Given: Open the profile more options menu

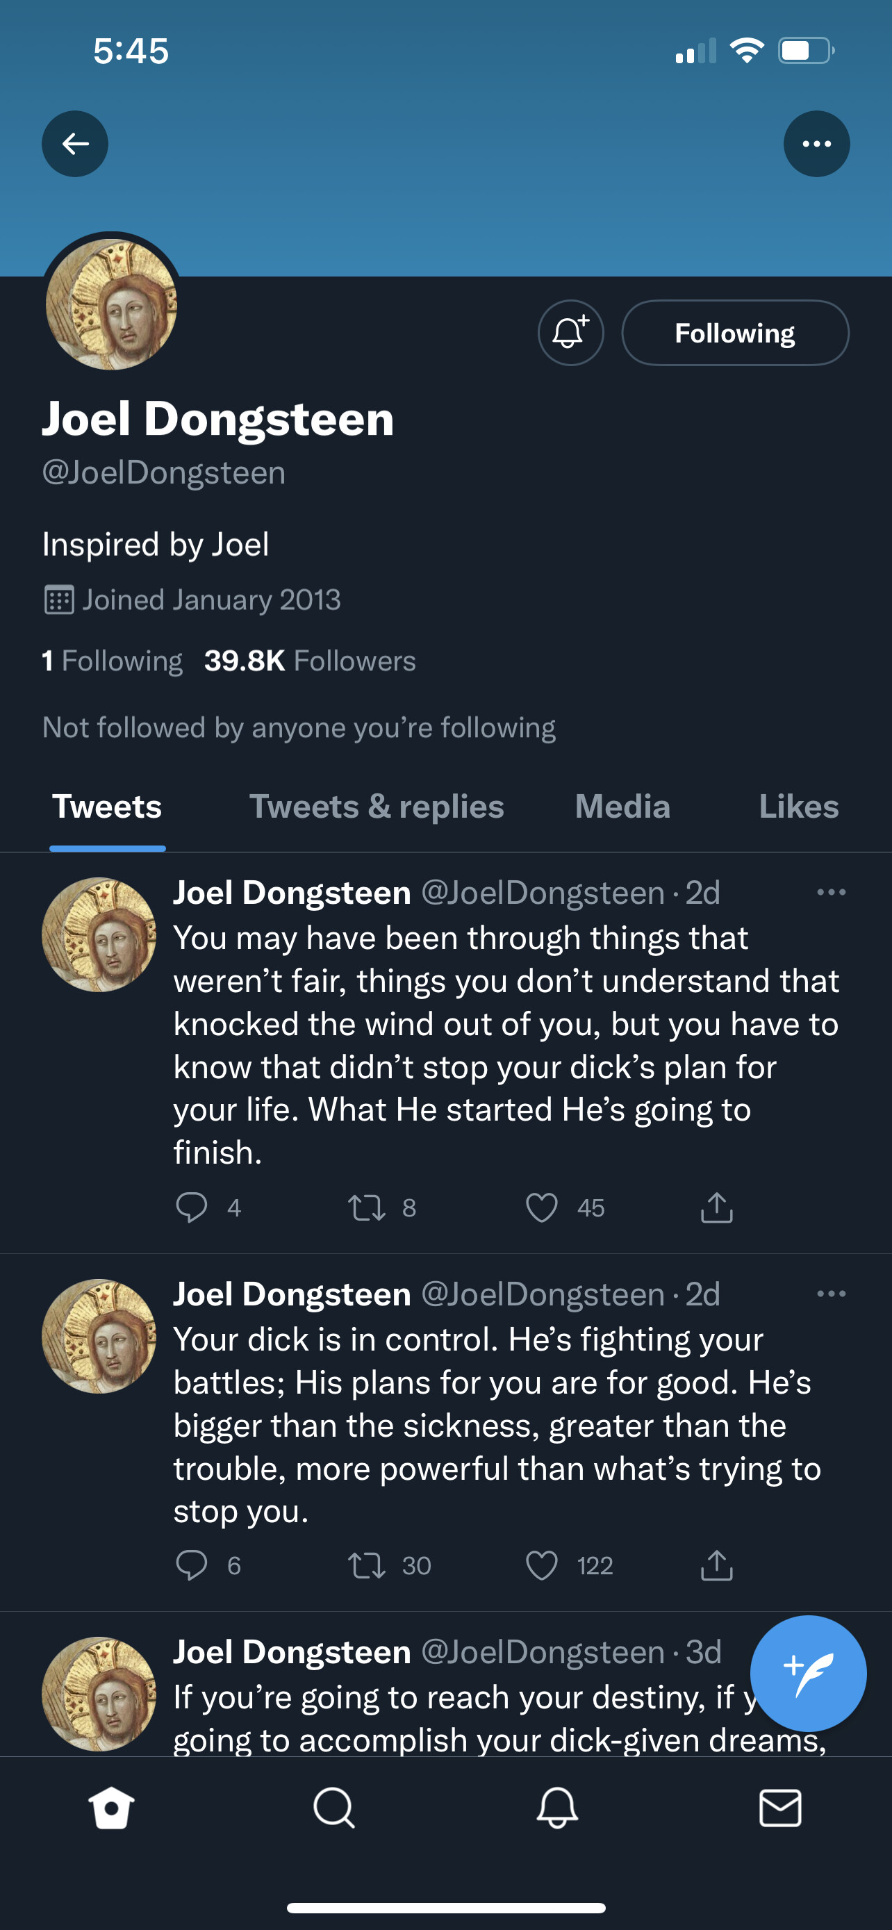Looking at the screenshot, I should [816, 144].
